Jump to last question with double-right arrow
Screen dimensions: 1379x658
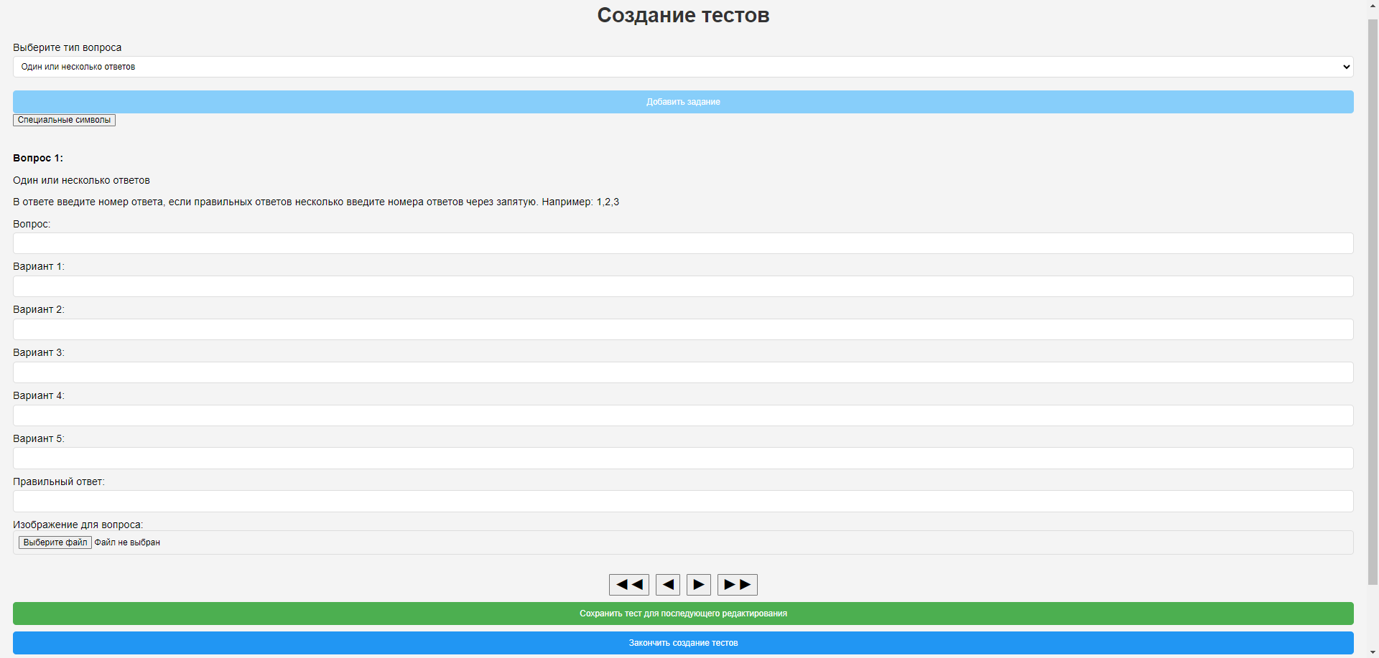point(737,585)
